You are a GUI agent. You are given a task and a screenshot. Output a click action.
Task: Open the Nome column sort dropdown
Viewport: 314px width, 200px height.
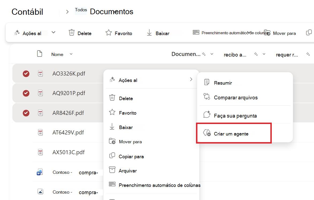pyautogui.click(x=71, y=54)
